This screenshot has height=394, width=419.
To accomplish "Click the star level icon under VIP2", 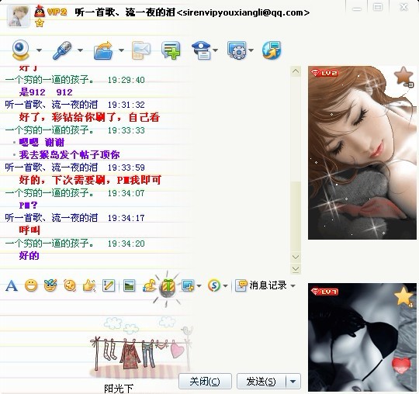I will (40, 23).
